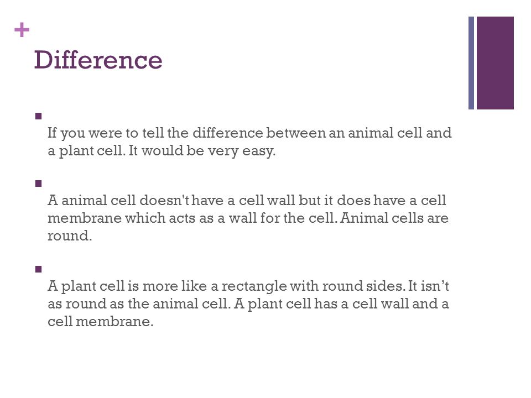Viewport: 531px width, 398px height.
Task: Click the thin blue-gray vertical bar
Action: tap(471, 63)
